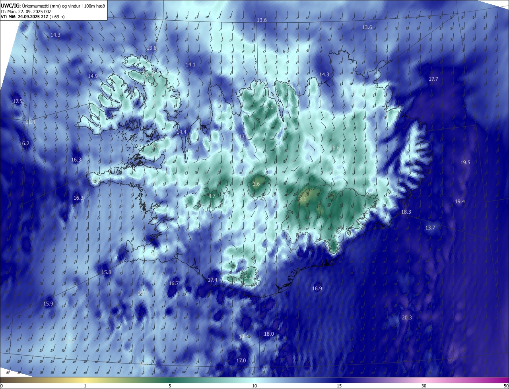Viewport: 509px width, 389px height.
Task: Select the valid time 'VT: Mið. 24.09.2025 21Z (+69 h)'
Action: point(32,17)
